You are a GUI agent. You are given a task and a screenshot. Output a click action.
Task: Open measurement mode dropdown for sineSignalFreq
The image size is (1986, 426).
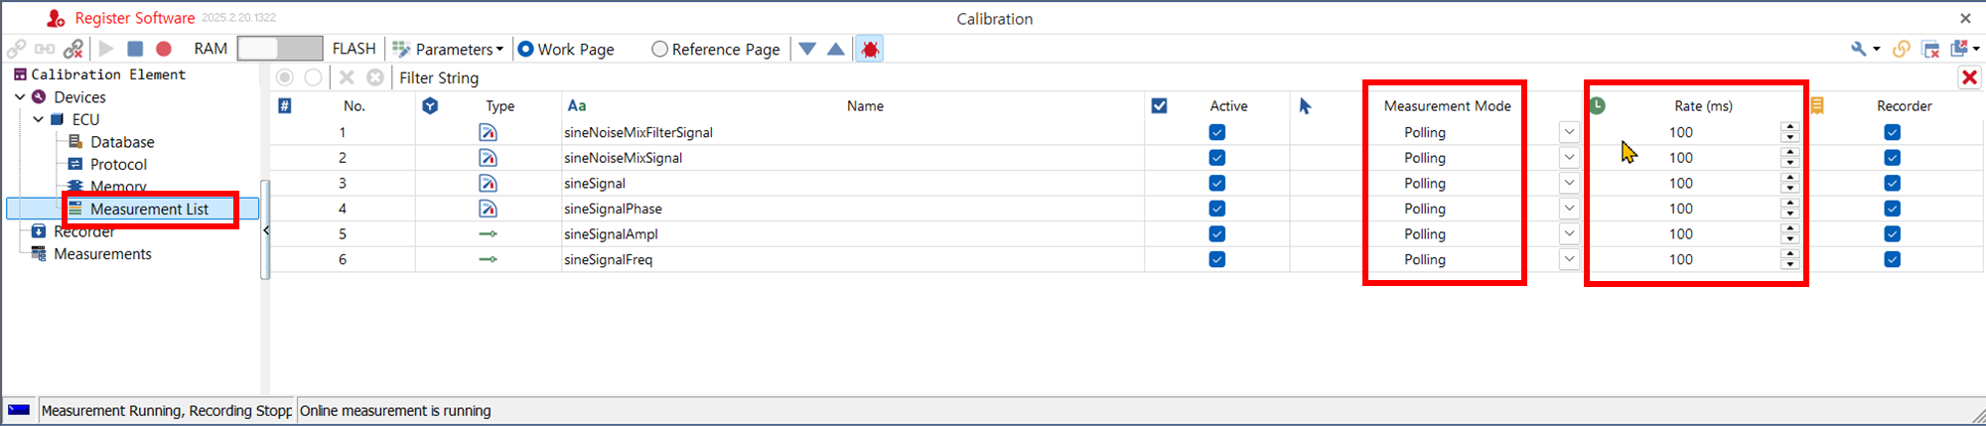click(1569, 259)
